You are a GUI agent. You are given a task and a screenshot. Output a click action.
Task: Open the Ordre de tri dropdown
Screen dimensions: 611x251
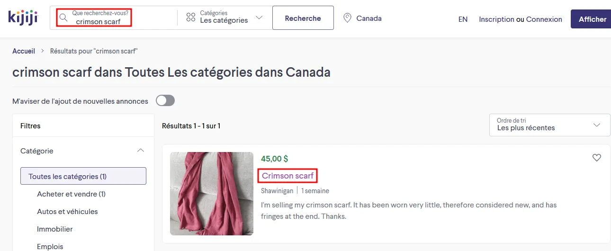click(549, 125)
